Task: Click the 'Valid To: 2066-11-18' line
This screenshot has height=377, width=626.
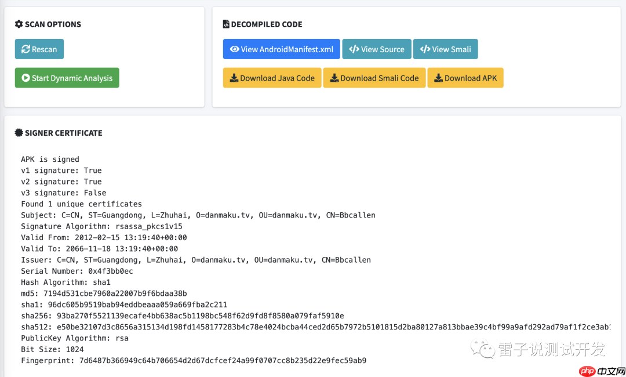Action: (100, 249)
